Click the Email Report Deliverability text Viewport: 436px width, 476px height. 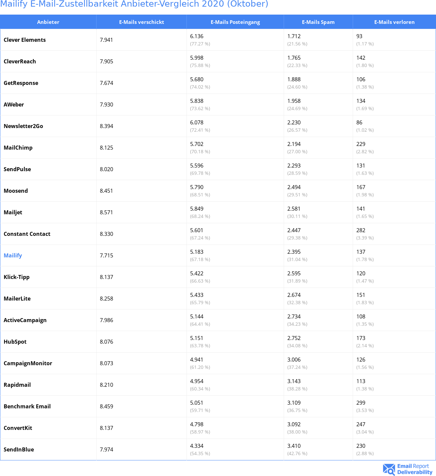pos(415,469)
